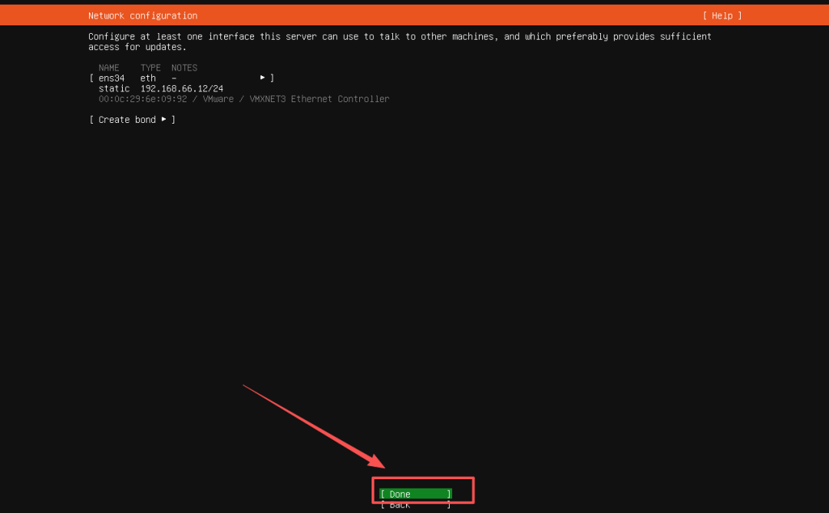829x513 pixels.
Task: Click the Create bond button
Action: click(127, 120)
